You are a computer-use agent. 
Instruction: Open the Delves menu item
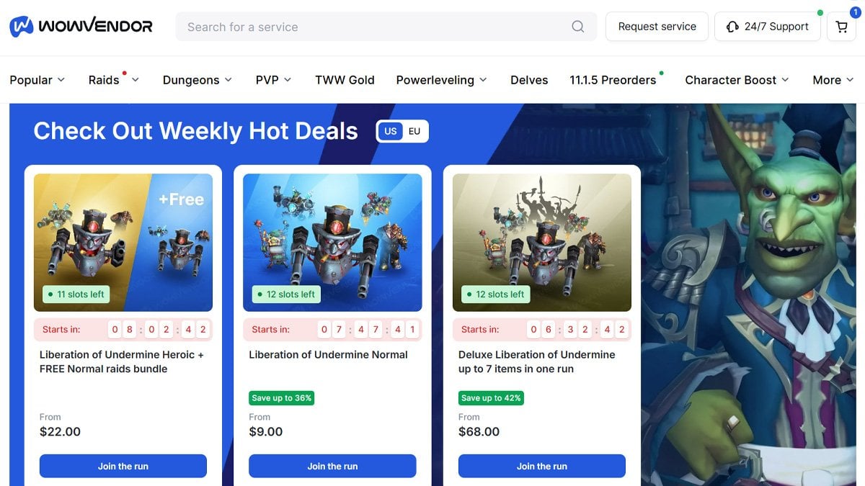(529, 80)
